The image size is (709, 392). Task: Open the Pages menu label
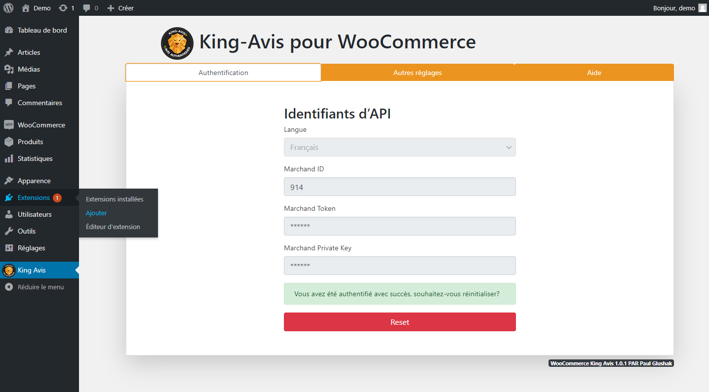27,86
